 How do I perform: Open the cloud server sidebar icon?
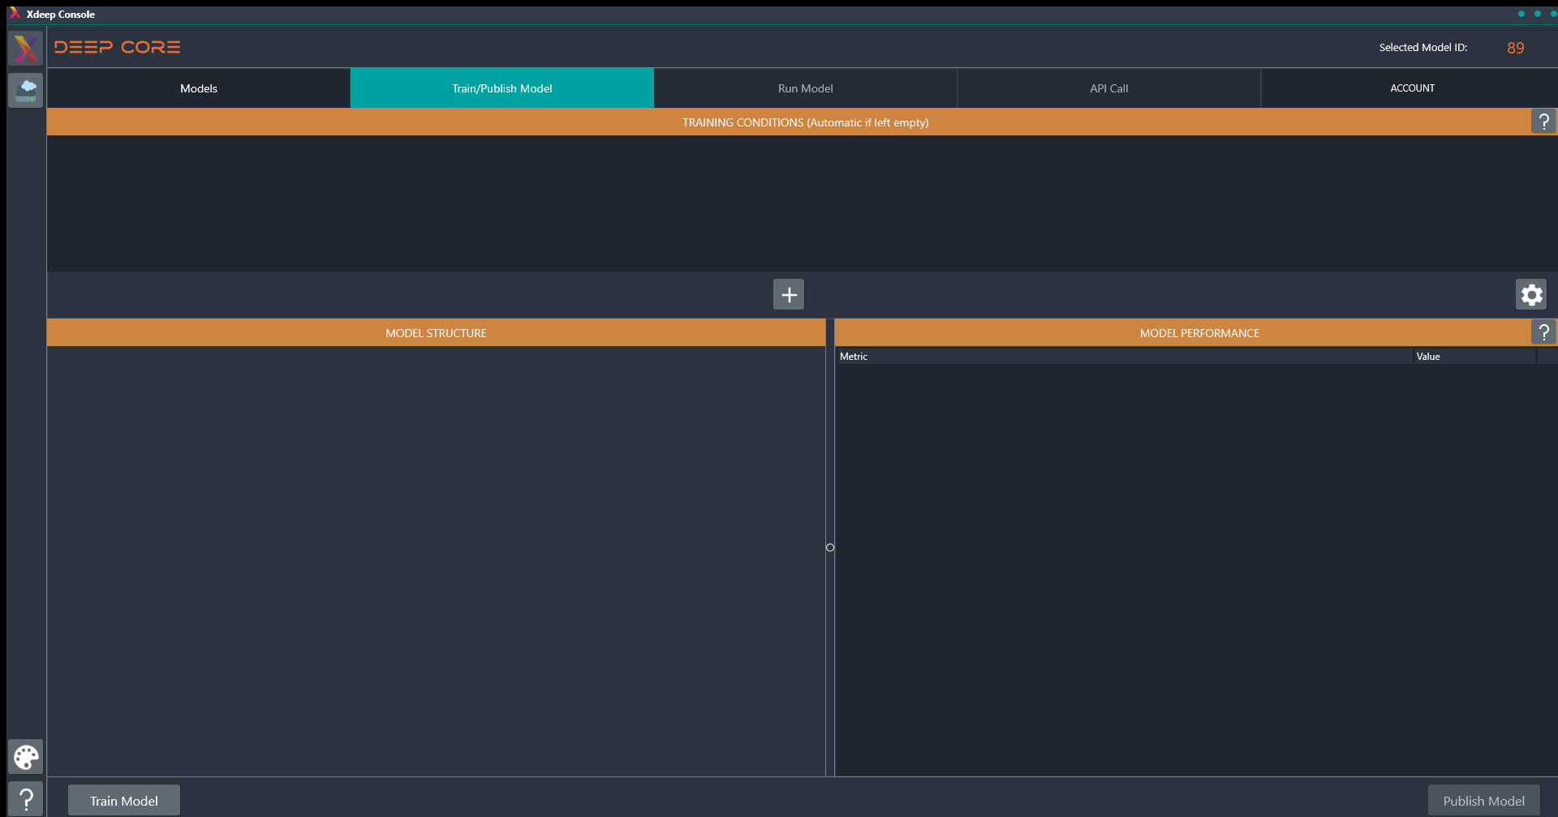tap(25, 90)
